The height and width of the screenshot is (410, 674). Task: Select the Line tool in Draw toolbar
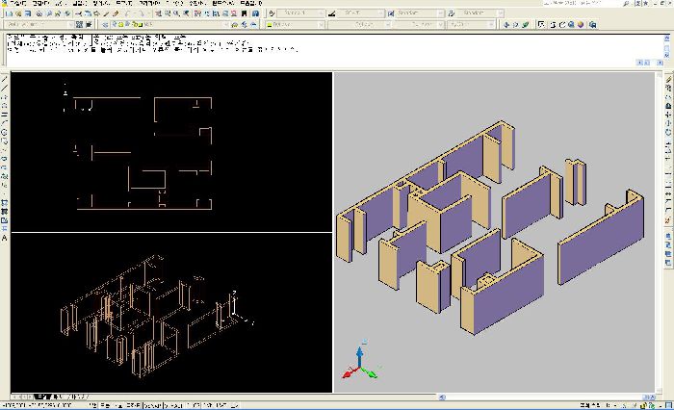point(4,79)
